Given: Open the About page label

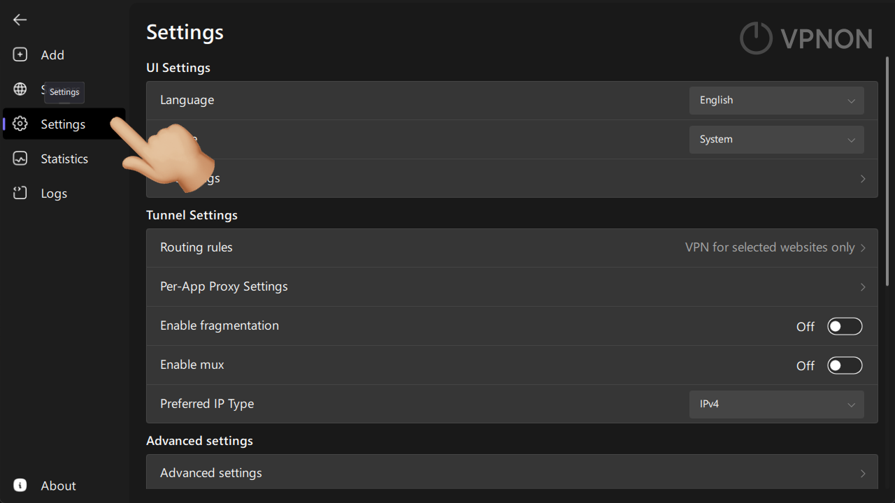Looking at the screenshot, I should click(58, 486).
